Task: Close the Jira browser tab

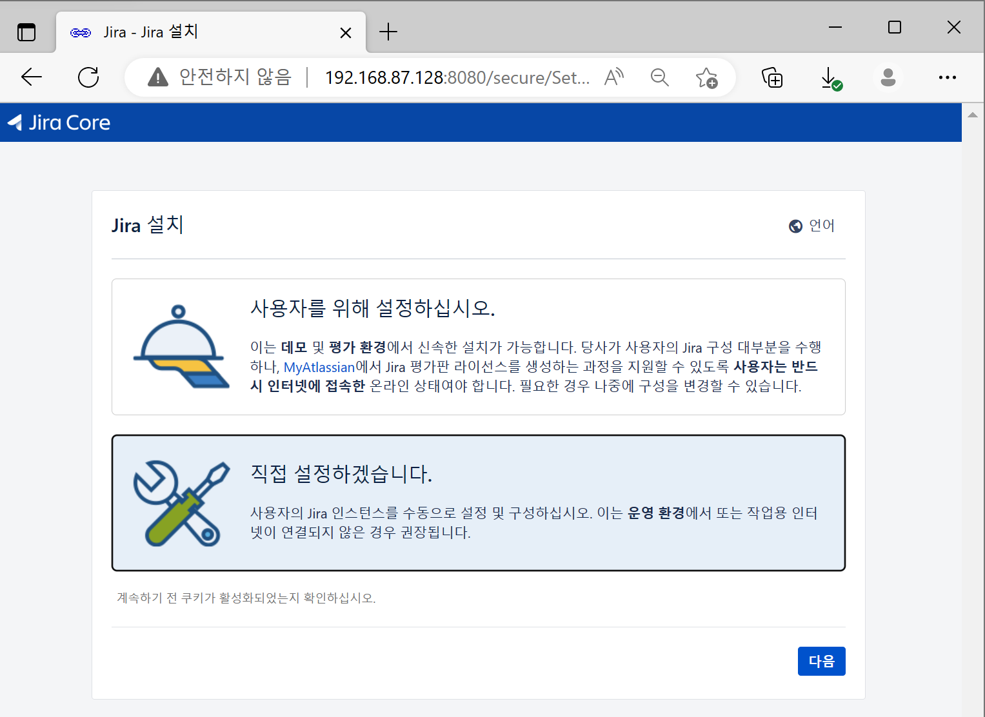Action: (346, 32)
